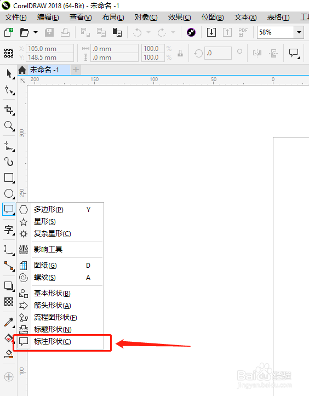This screenshot has width=309, height=396.
Task: Select the Smart Fill tool
Action: (9, 354)
